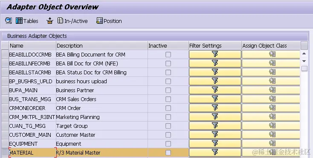Screen dimensions: 313x158
Task: Open filter settings for CUAN_TG_MSG
Action: pyautogui.click(x=215, y=126)
